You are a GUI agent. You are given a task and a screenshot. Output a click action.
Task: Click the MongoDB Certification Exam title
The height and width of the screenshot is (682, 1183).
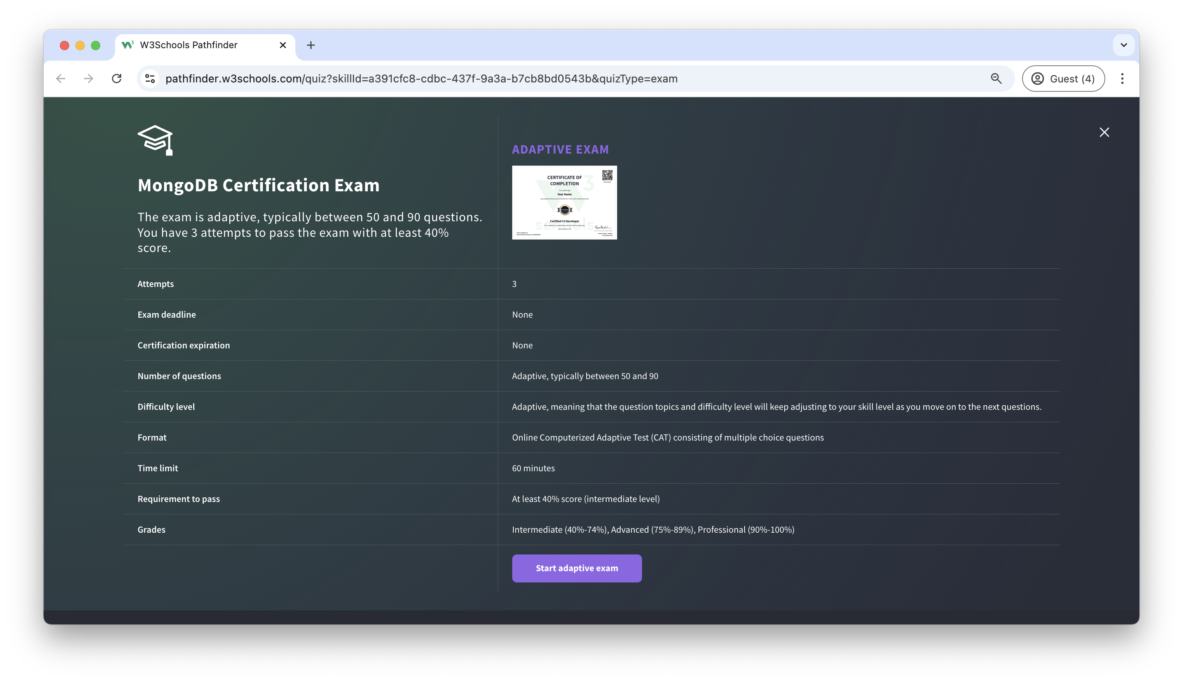[x=258, y=185]
